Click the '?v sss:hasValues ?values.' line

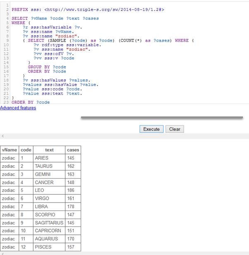[x=56, y=80]
